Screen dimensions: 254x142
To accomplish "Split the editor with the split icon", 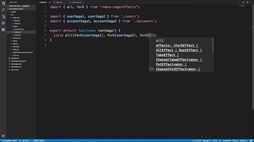I will (247, 2).
